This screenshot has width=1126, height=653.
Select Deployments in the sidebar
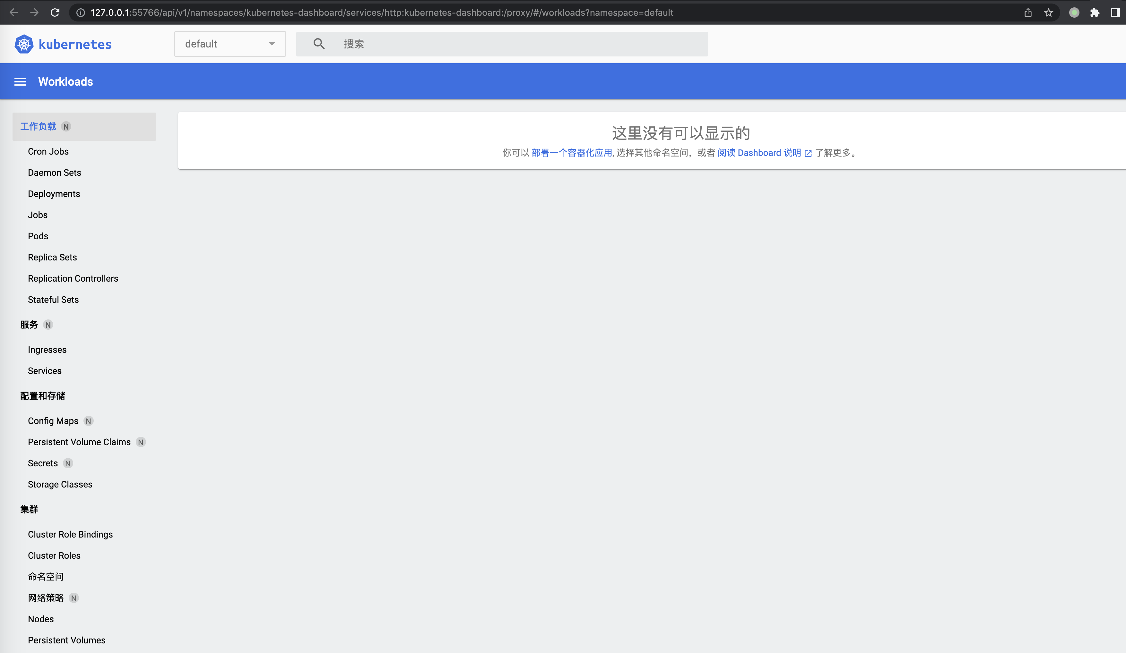[x=54, y=194]
